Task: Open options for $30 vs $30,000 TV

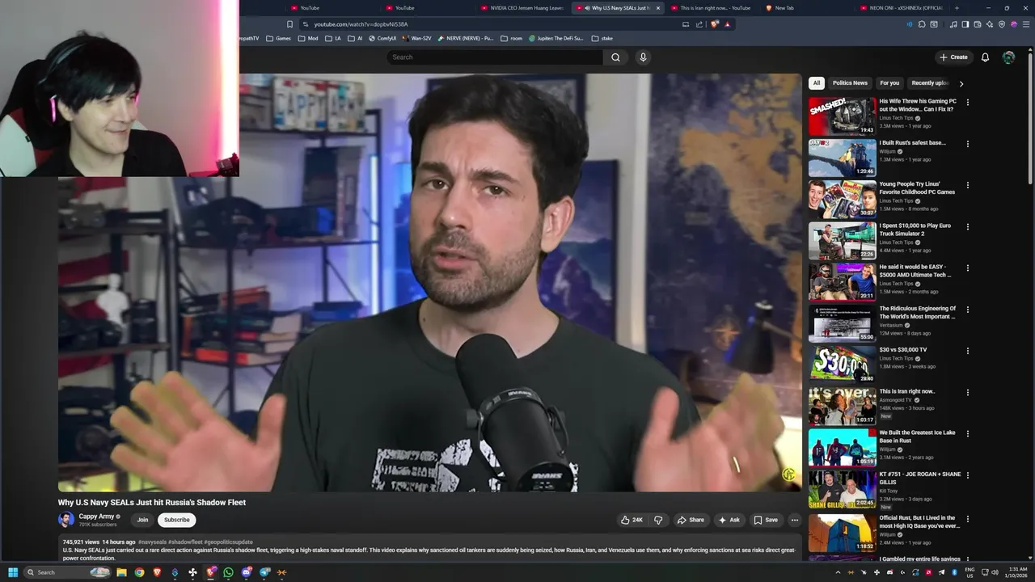Action: (967, 351)
